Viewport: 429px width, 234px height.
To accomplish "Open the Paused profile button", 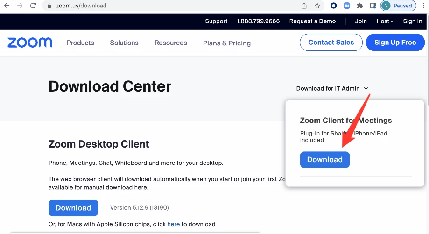I will click(x=398, y=6).
